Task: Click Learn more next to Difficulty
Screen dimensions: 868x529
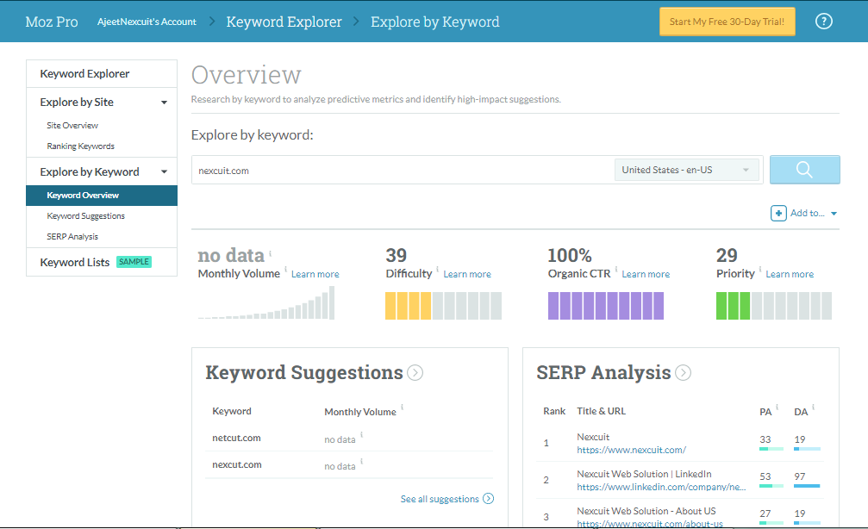Action: click(467, 274)
